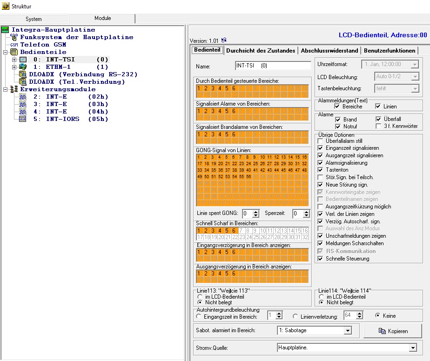Select the Funksystem der Hauptplatine antenna icon
430x361 pixels.
[13, 37]
